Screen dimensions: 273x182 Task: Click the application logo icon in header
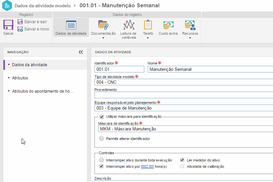click(x=7, y=6)
